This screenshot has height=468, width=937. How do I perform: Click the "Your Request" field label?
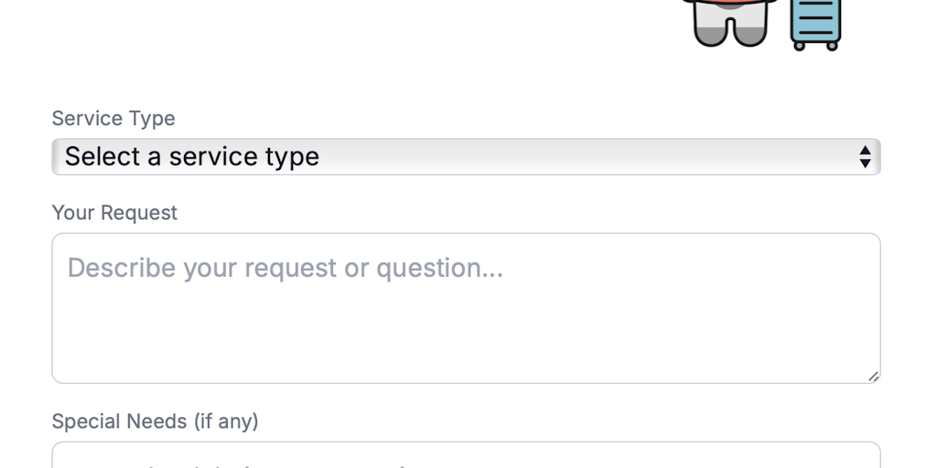[x=114, y=213]
